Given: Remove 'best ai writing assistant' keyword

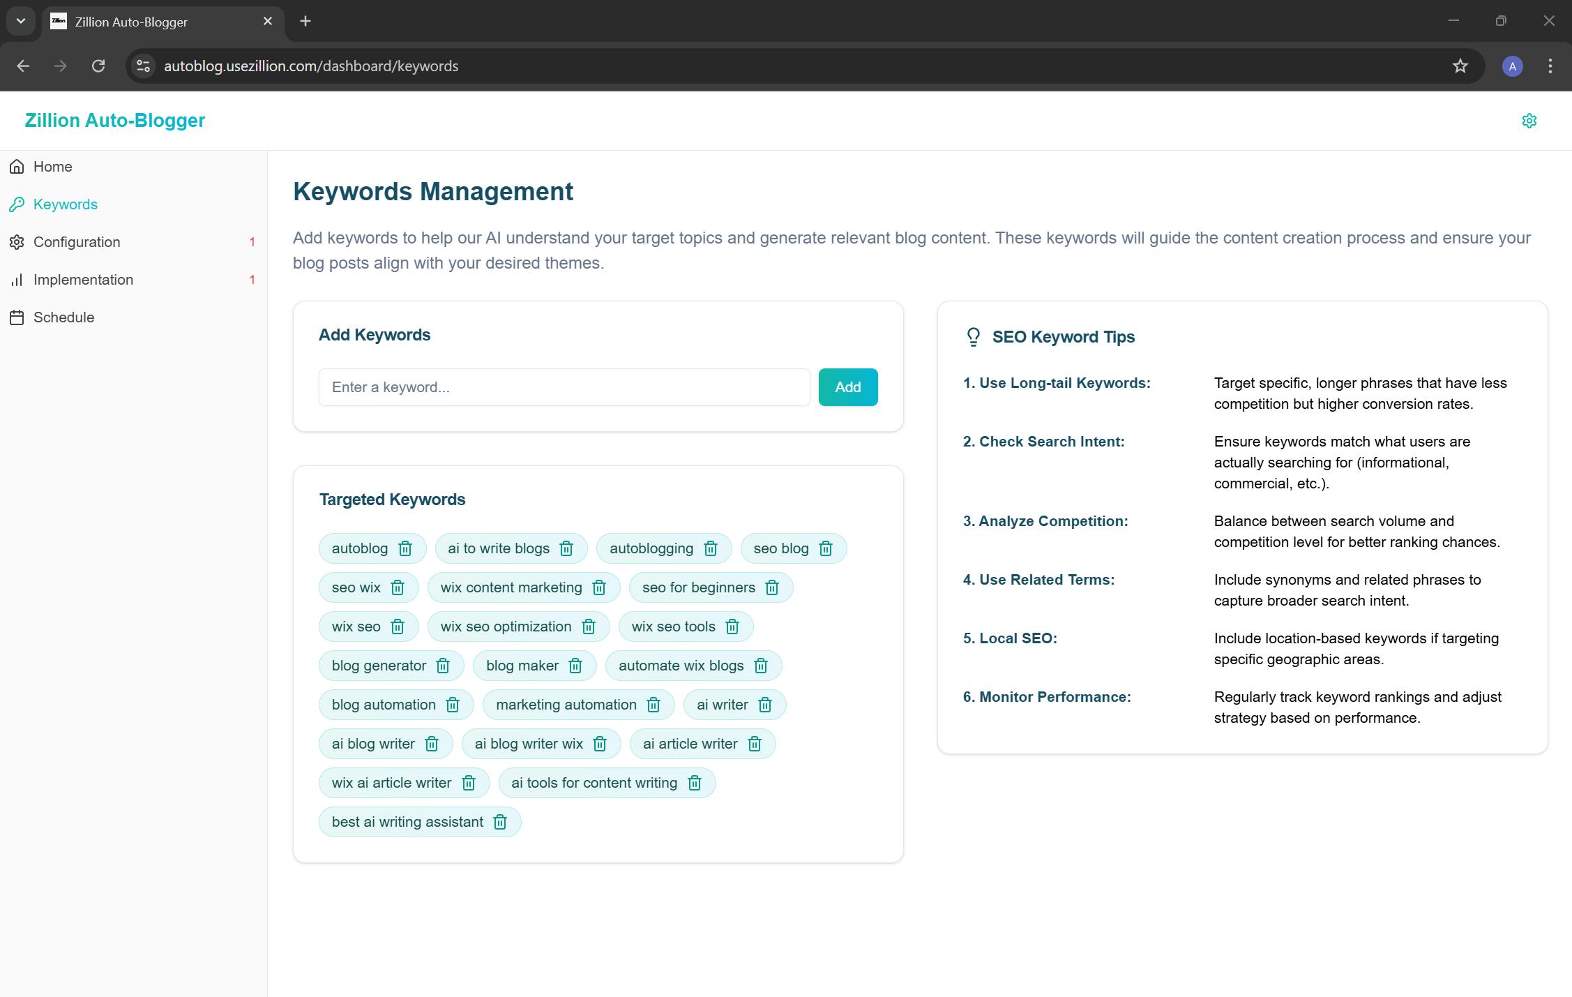Looking at the screenshot, I should point(500,822).
